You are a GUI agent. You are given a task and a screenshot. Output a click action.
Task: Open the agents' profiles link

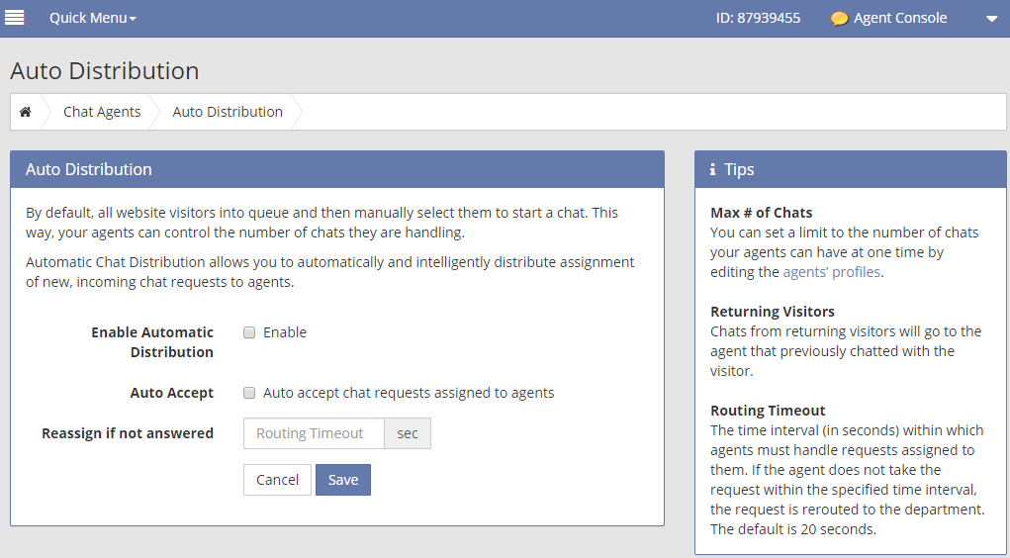pos(831,272)
